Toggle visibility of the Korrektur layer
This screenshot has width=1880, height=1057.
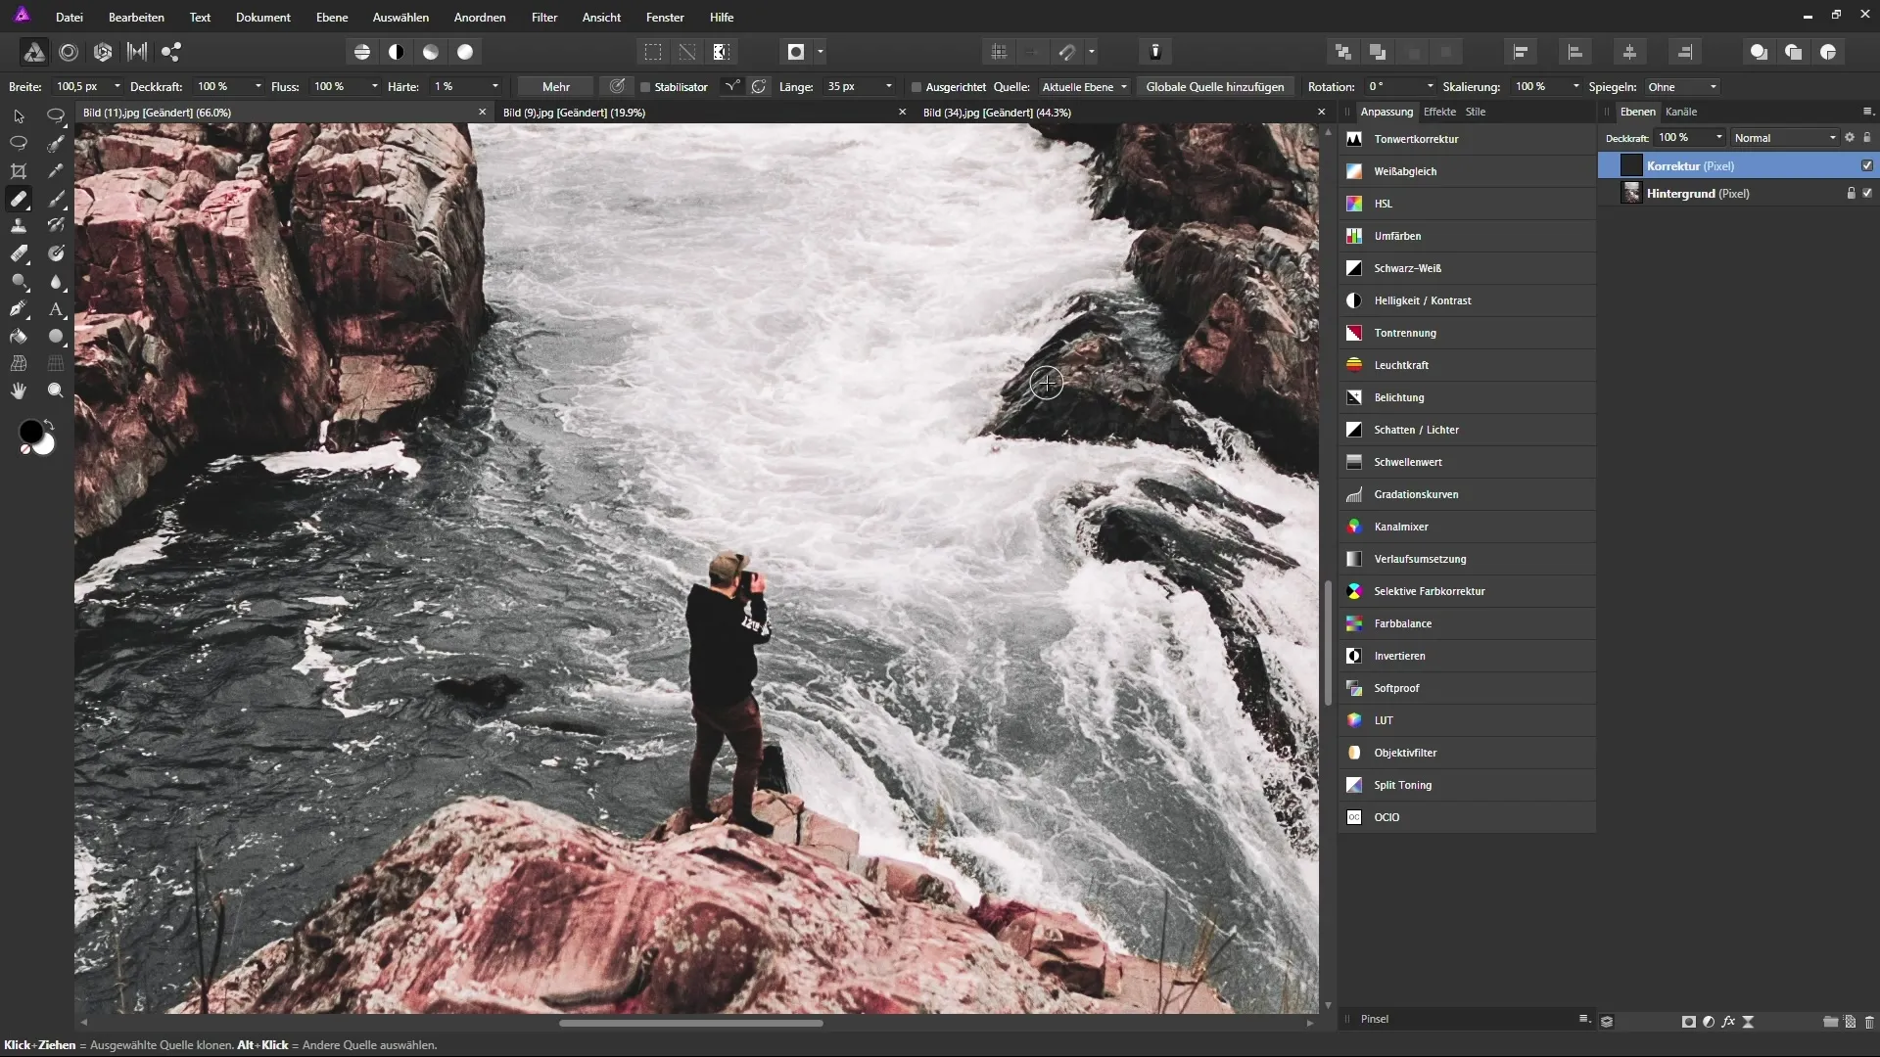pos(1867,165)
